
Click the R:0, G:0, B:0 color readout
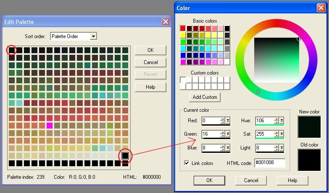tap(82, 177)
